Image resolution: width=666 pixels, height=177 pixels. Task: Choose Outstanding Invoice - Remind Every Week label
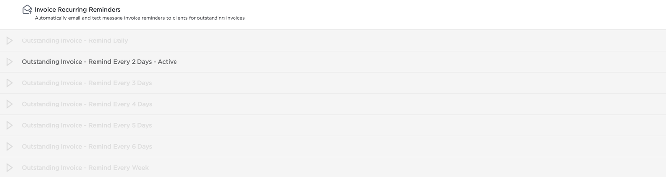click(x=85, y=168)
